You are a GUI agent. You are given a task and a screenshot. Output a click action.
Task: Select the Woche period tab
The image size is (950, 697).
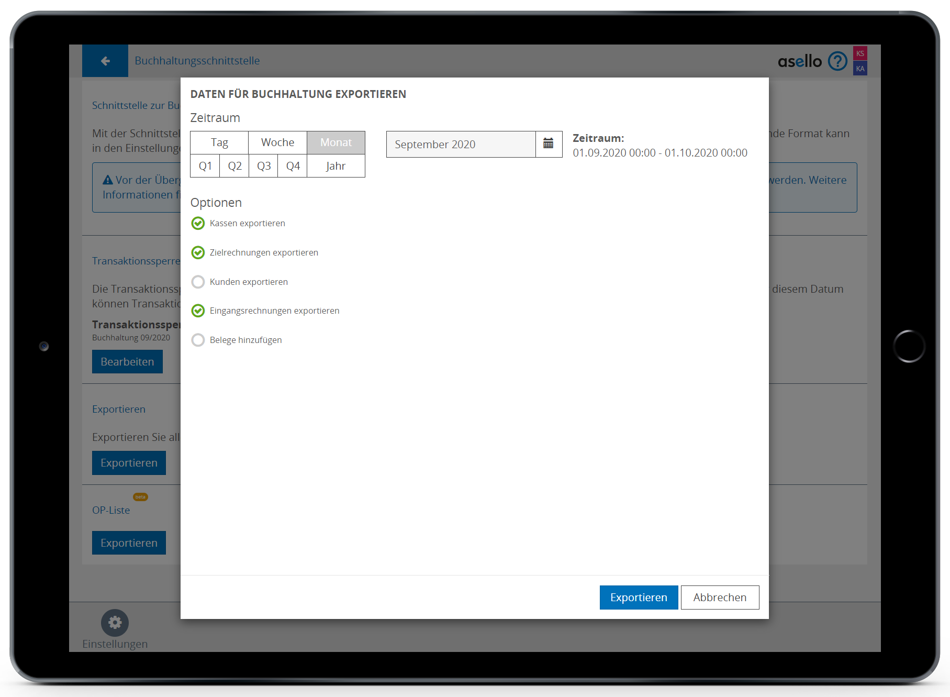[277, 142]
